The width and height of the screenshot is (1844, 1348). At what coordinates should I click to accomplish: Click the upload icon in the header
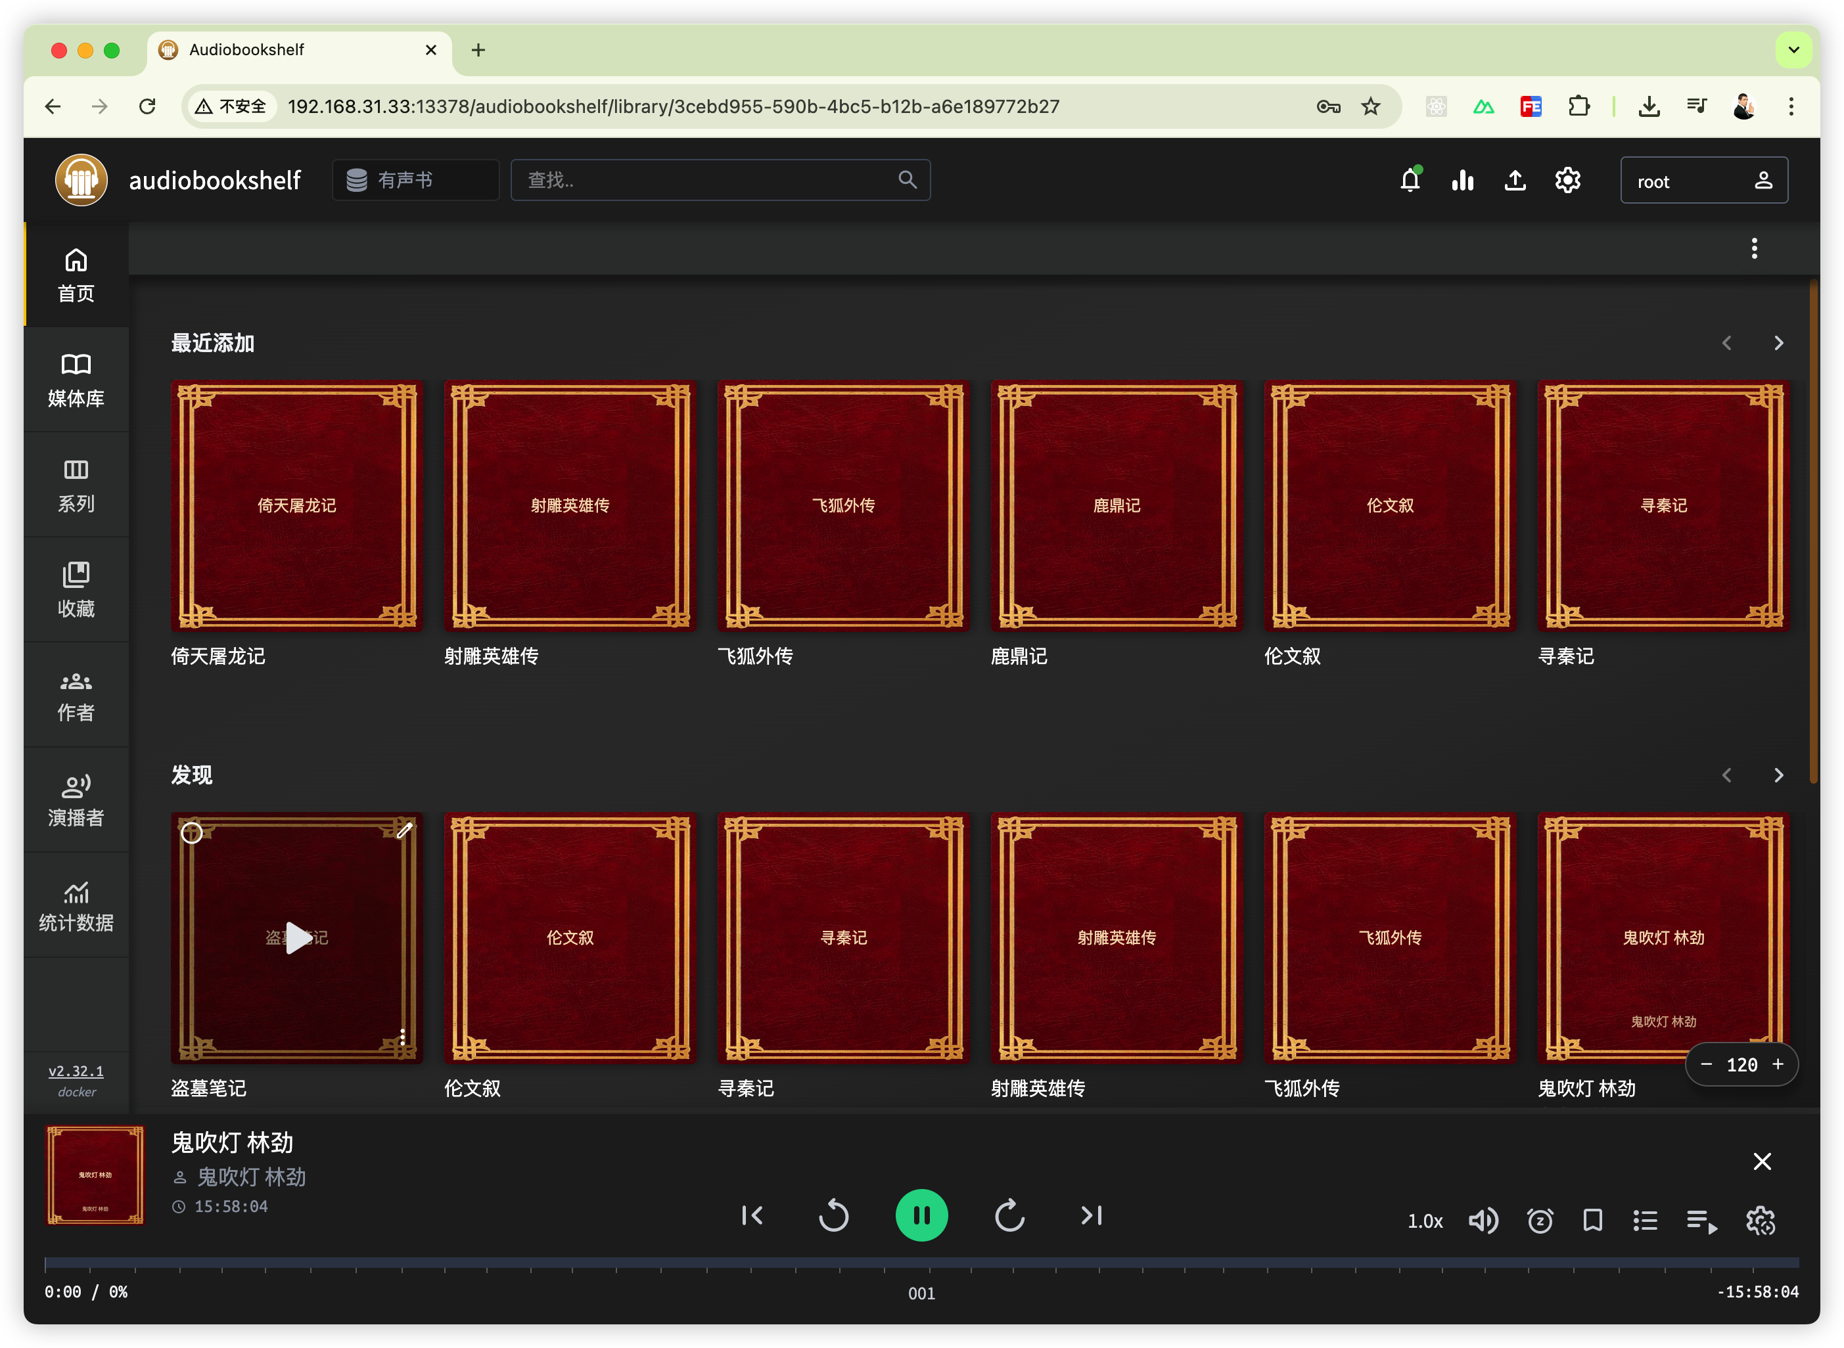click(1515, 181)
